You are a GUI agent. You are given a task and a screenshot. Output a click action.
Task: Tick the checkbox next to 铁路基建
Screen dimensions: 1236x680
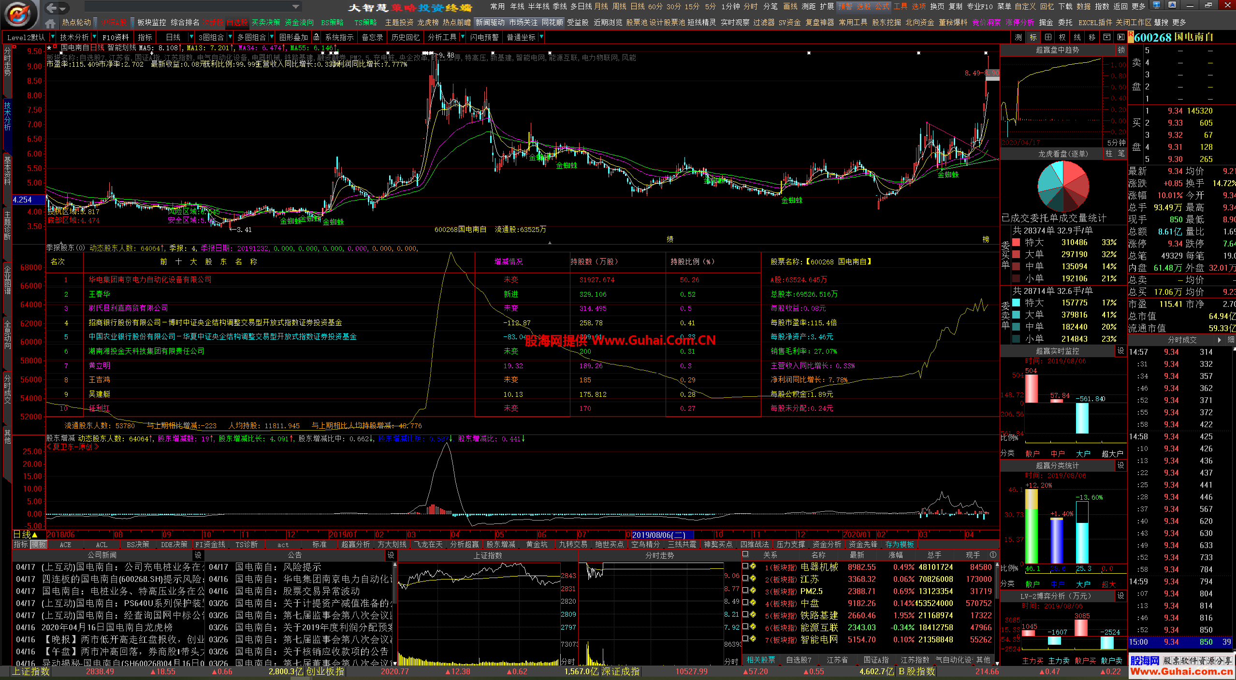[745, 615]
